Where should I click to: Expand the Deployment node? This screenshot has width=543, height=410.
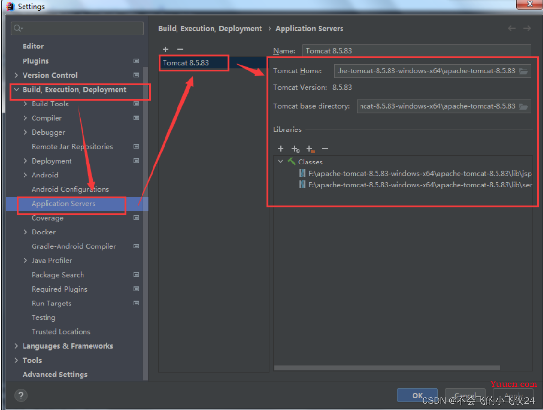25,161
